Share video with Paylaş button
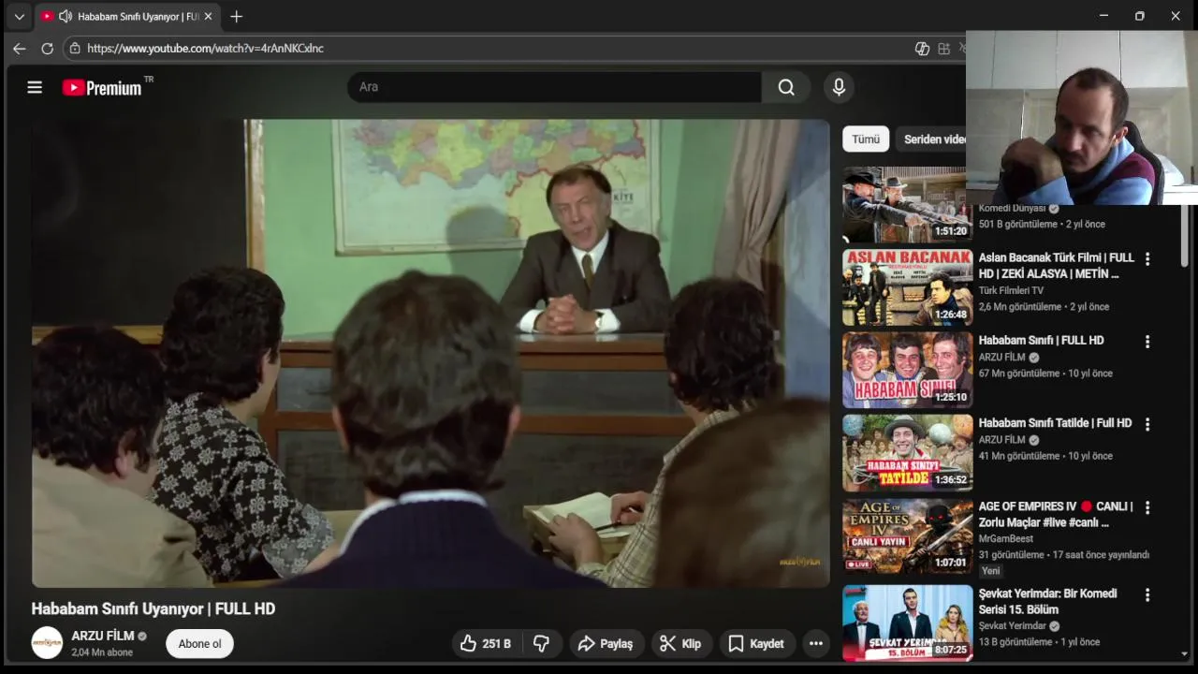Viewport: 1198px width, 674px height. tap(606, 643)
